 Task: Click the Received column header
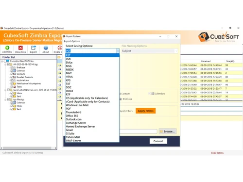tap(206, 61)
